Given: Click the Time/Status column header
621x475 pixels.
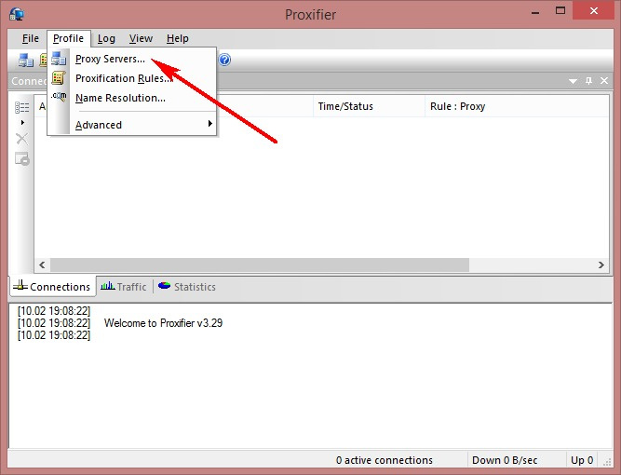Looking at the screenshot, I should (x=345, y=106).
